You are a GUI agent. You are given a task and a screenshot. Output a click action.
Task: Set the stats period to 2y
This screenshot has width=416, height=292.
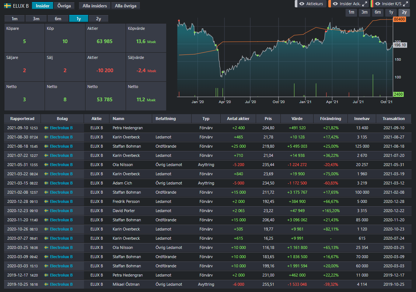point(98,18)
